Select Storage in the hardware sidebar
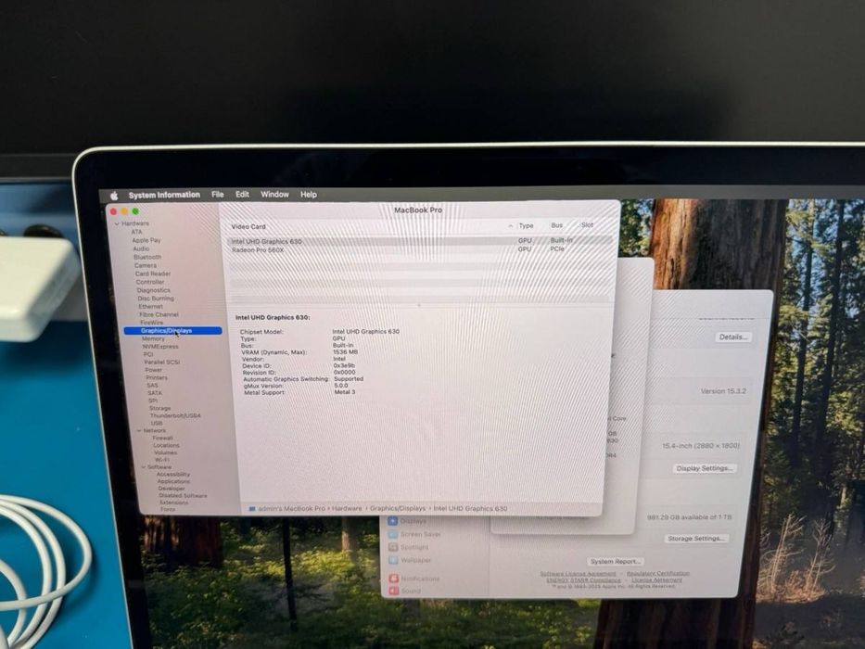 160,408
